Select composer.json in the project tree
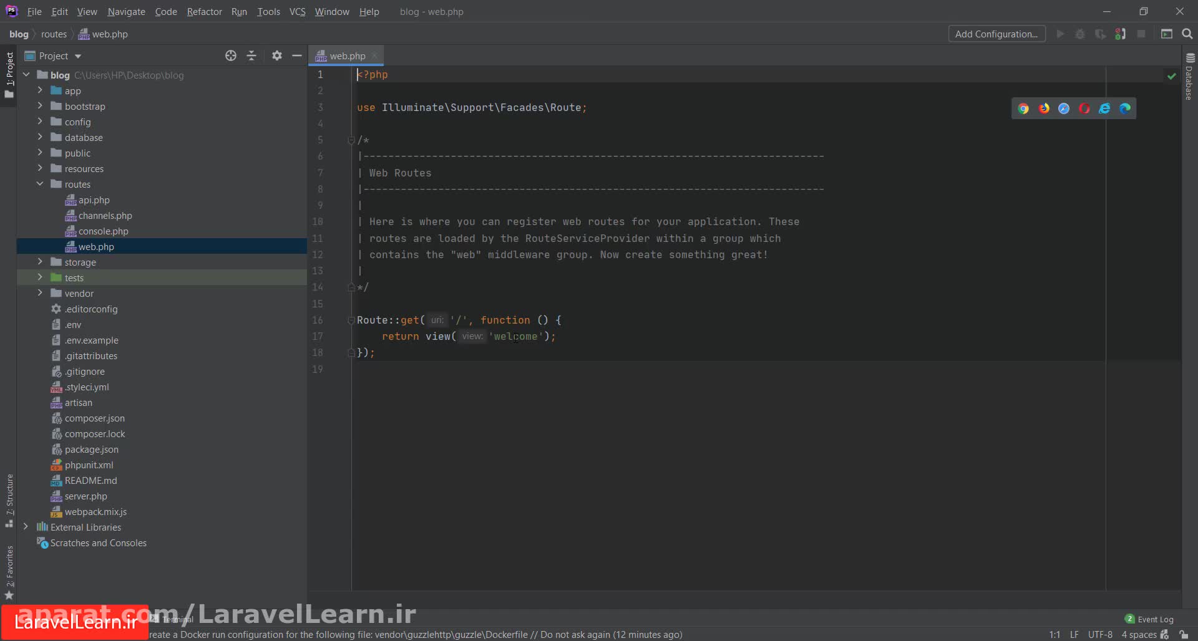Viewport: 1198px width, 641px height. point(95,418)
